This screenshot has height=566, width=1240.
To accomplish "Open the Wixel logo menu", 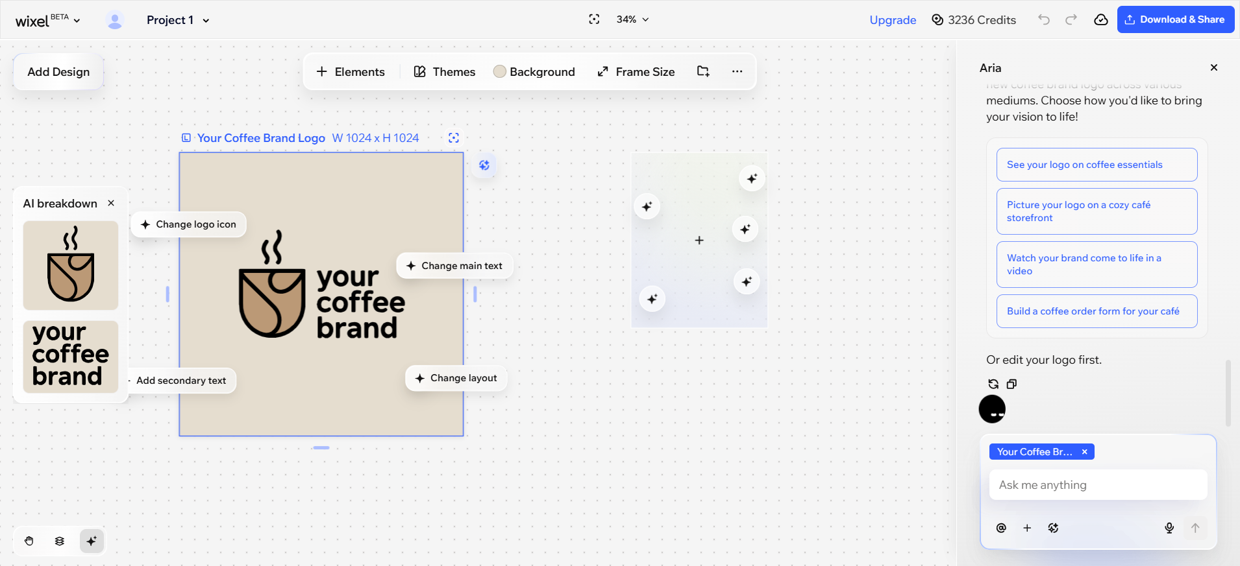I will click(48, 20).
